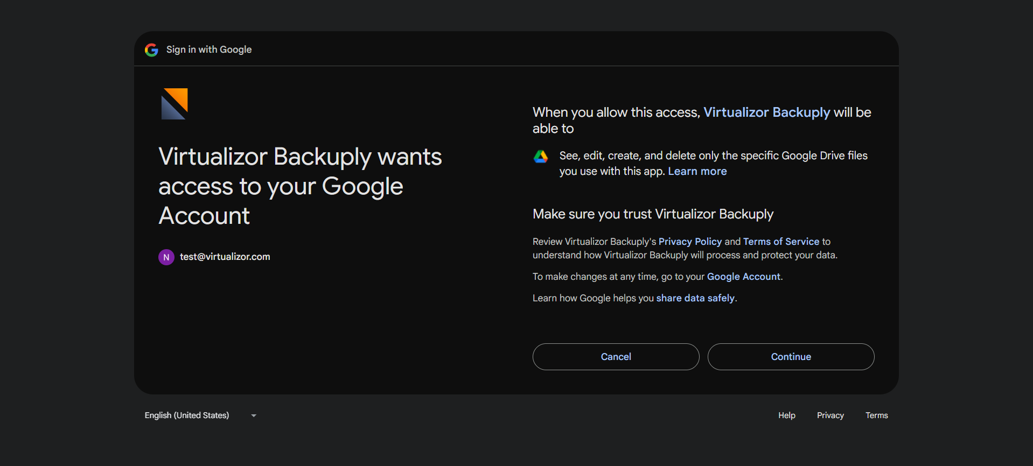
Task: Open the Terms of Service link
Action: tap(781, 242)
